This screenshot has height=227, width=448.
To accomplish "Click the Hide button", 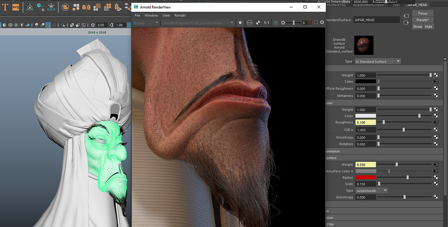I will click(x=429, y=27).
